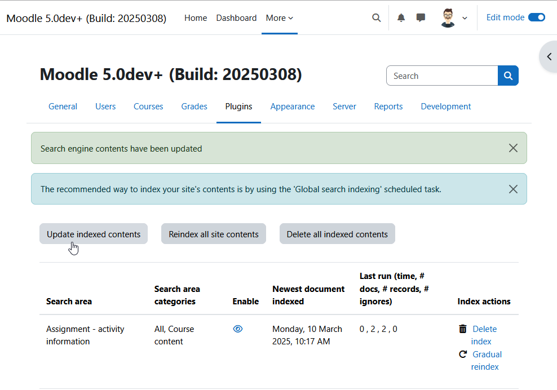Click the Moodle 5.0dev+ site brand link
This screenshot has width=557, height=390.
pos(86,18)
